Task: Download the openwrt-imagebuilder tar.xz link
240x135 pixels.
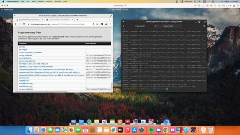Action: click(x=46, y=69)
